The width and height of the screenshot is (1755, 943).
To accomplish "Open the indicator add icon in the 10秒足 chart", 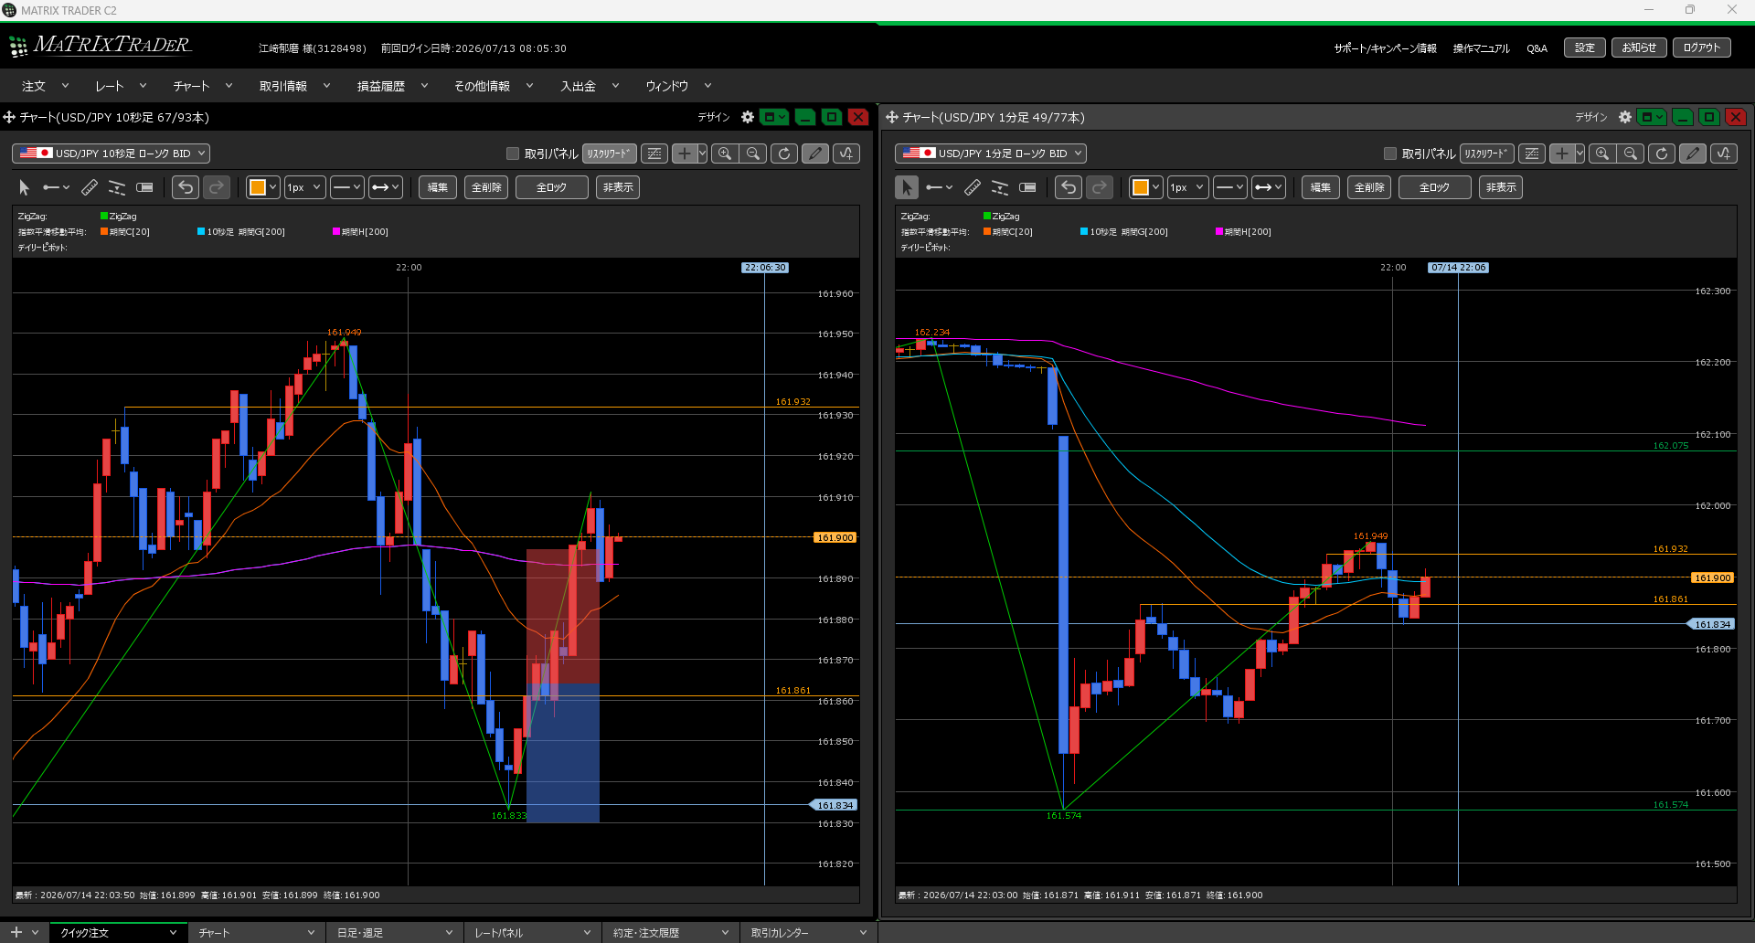I will pos(846,154).
